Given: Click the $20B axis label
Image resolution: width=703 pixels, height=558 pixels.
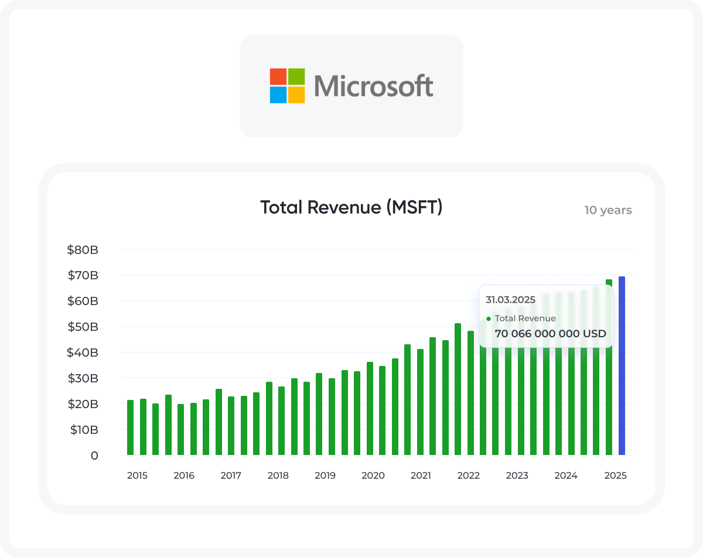Looking at the screenshot, I should tap(83, 404).
